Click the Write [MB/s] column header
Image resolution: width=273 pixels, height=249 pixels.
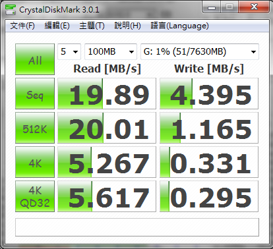pyautogui.click(x=209, y=69)
